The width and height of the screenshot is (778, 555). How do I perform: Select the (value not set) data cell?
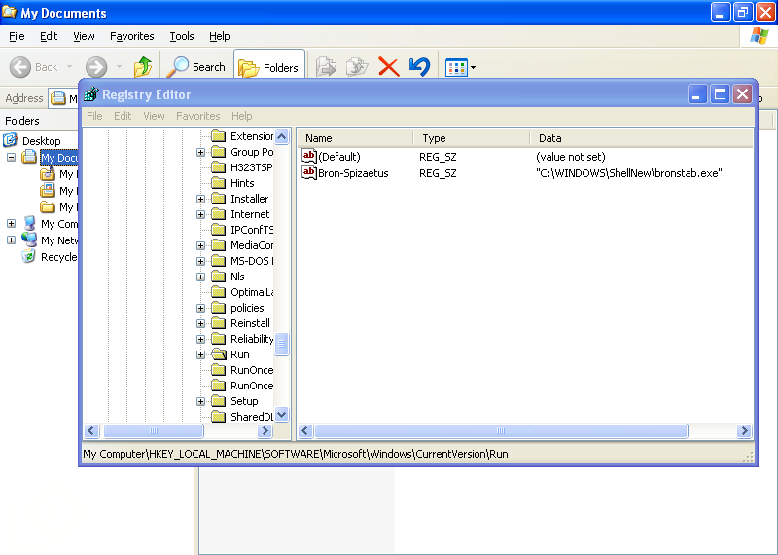point(571,157)
